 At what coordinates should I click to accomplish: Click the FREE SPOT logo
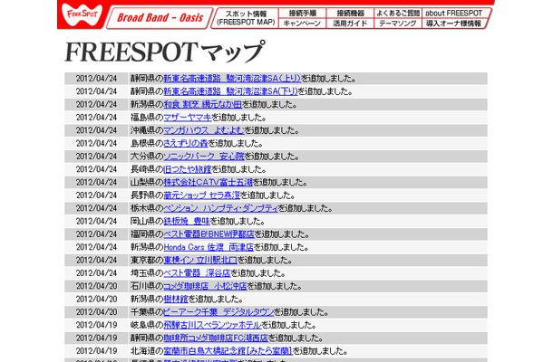82,14
